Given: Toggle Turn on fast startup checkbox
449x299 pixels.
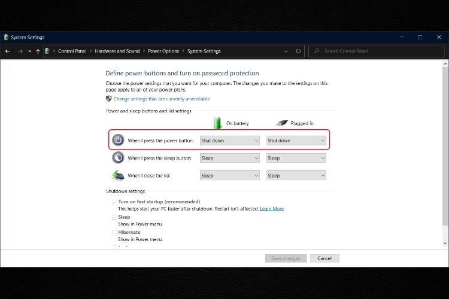Looking at the screenshot, I should [114, 202].
